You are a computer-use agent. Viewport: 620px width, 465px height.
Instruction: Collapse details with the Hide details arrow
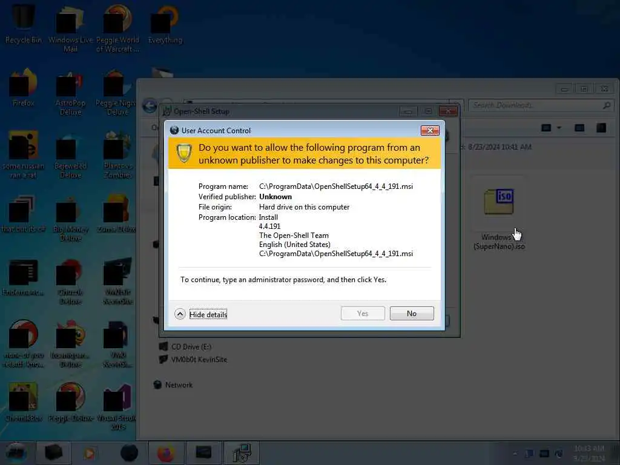(x=180, y=314)
